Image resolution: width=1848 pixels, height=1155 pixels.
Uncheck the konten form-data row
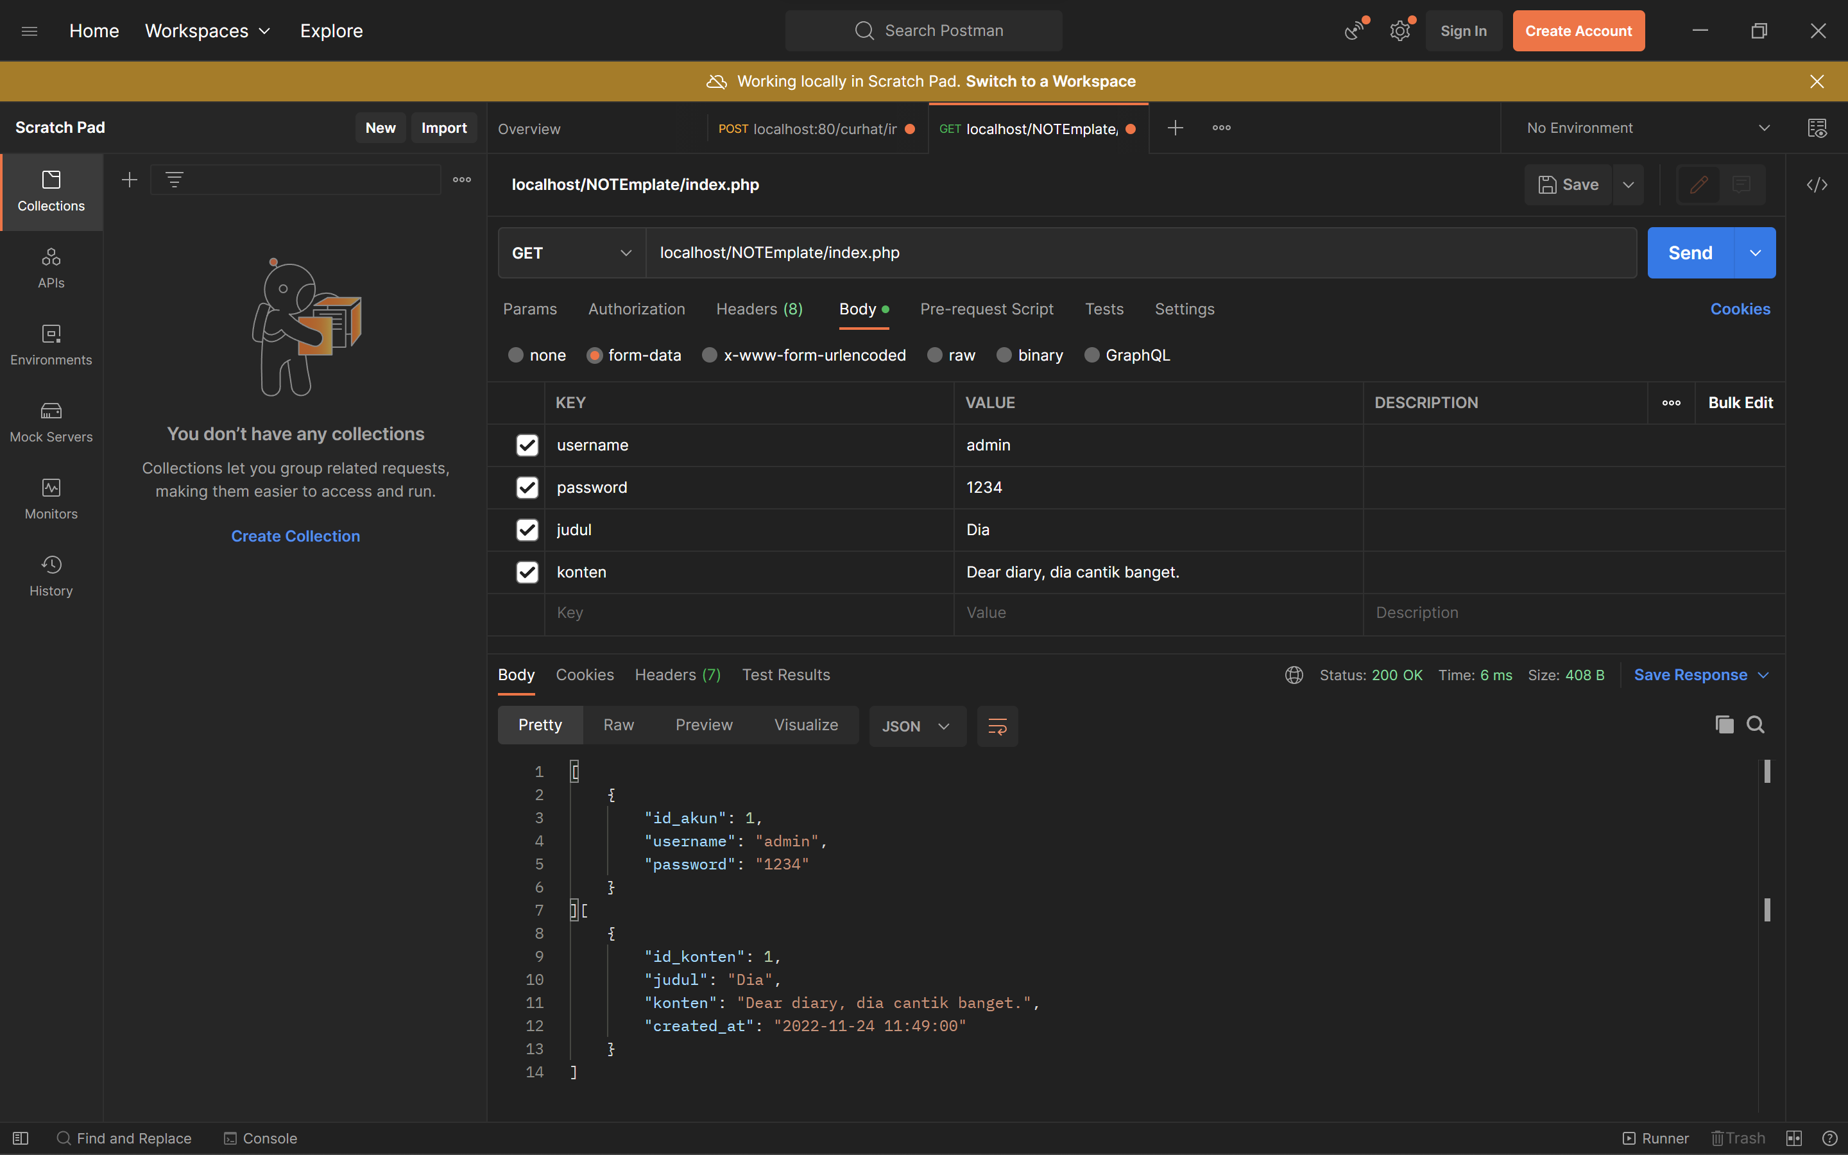[x=527, y=572]
